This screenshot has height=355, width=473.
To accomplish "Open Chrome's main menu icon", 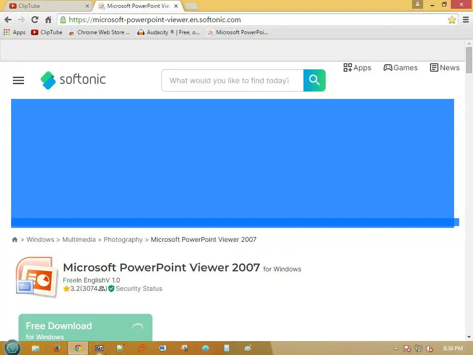I will [x=466, y=20].
